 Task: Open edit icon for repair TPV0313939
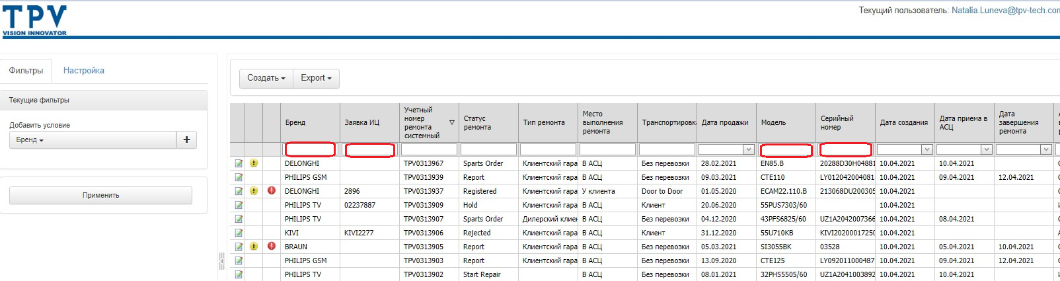tap(239, 177)
